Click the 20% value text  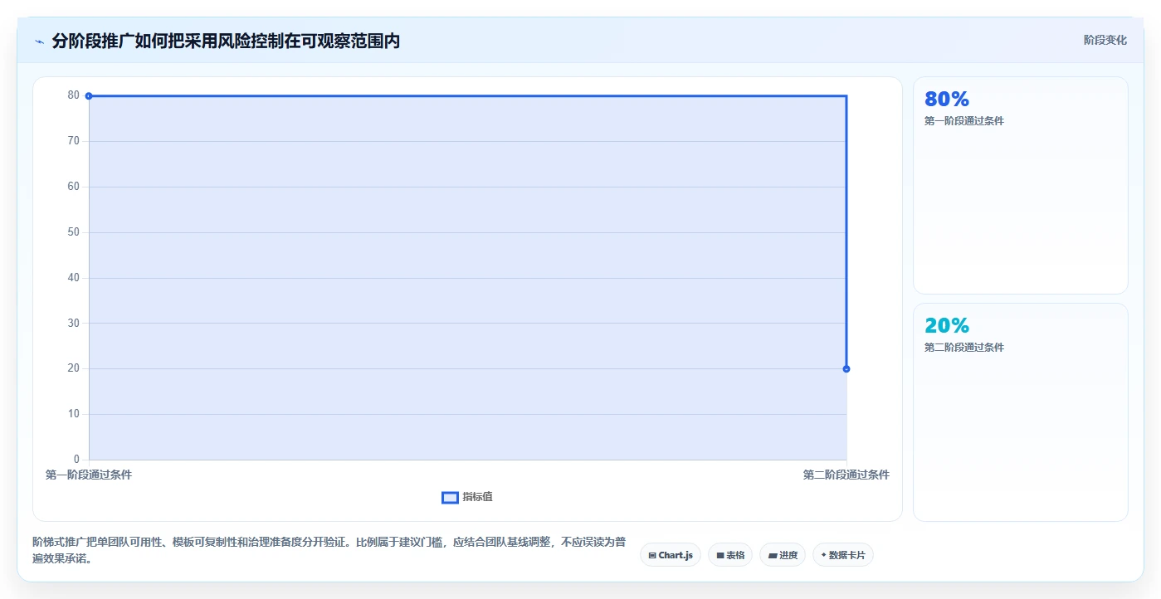point(947,326)
